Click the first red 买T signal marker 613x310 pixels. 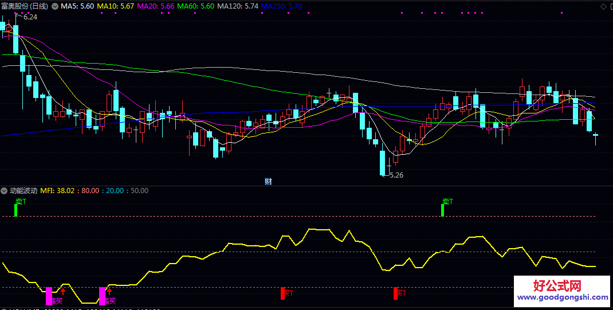[x=282, y=293]
